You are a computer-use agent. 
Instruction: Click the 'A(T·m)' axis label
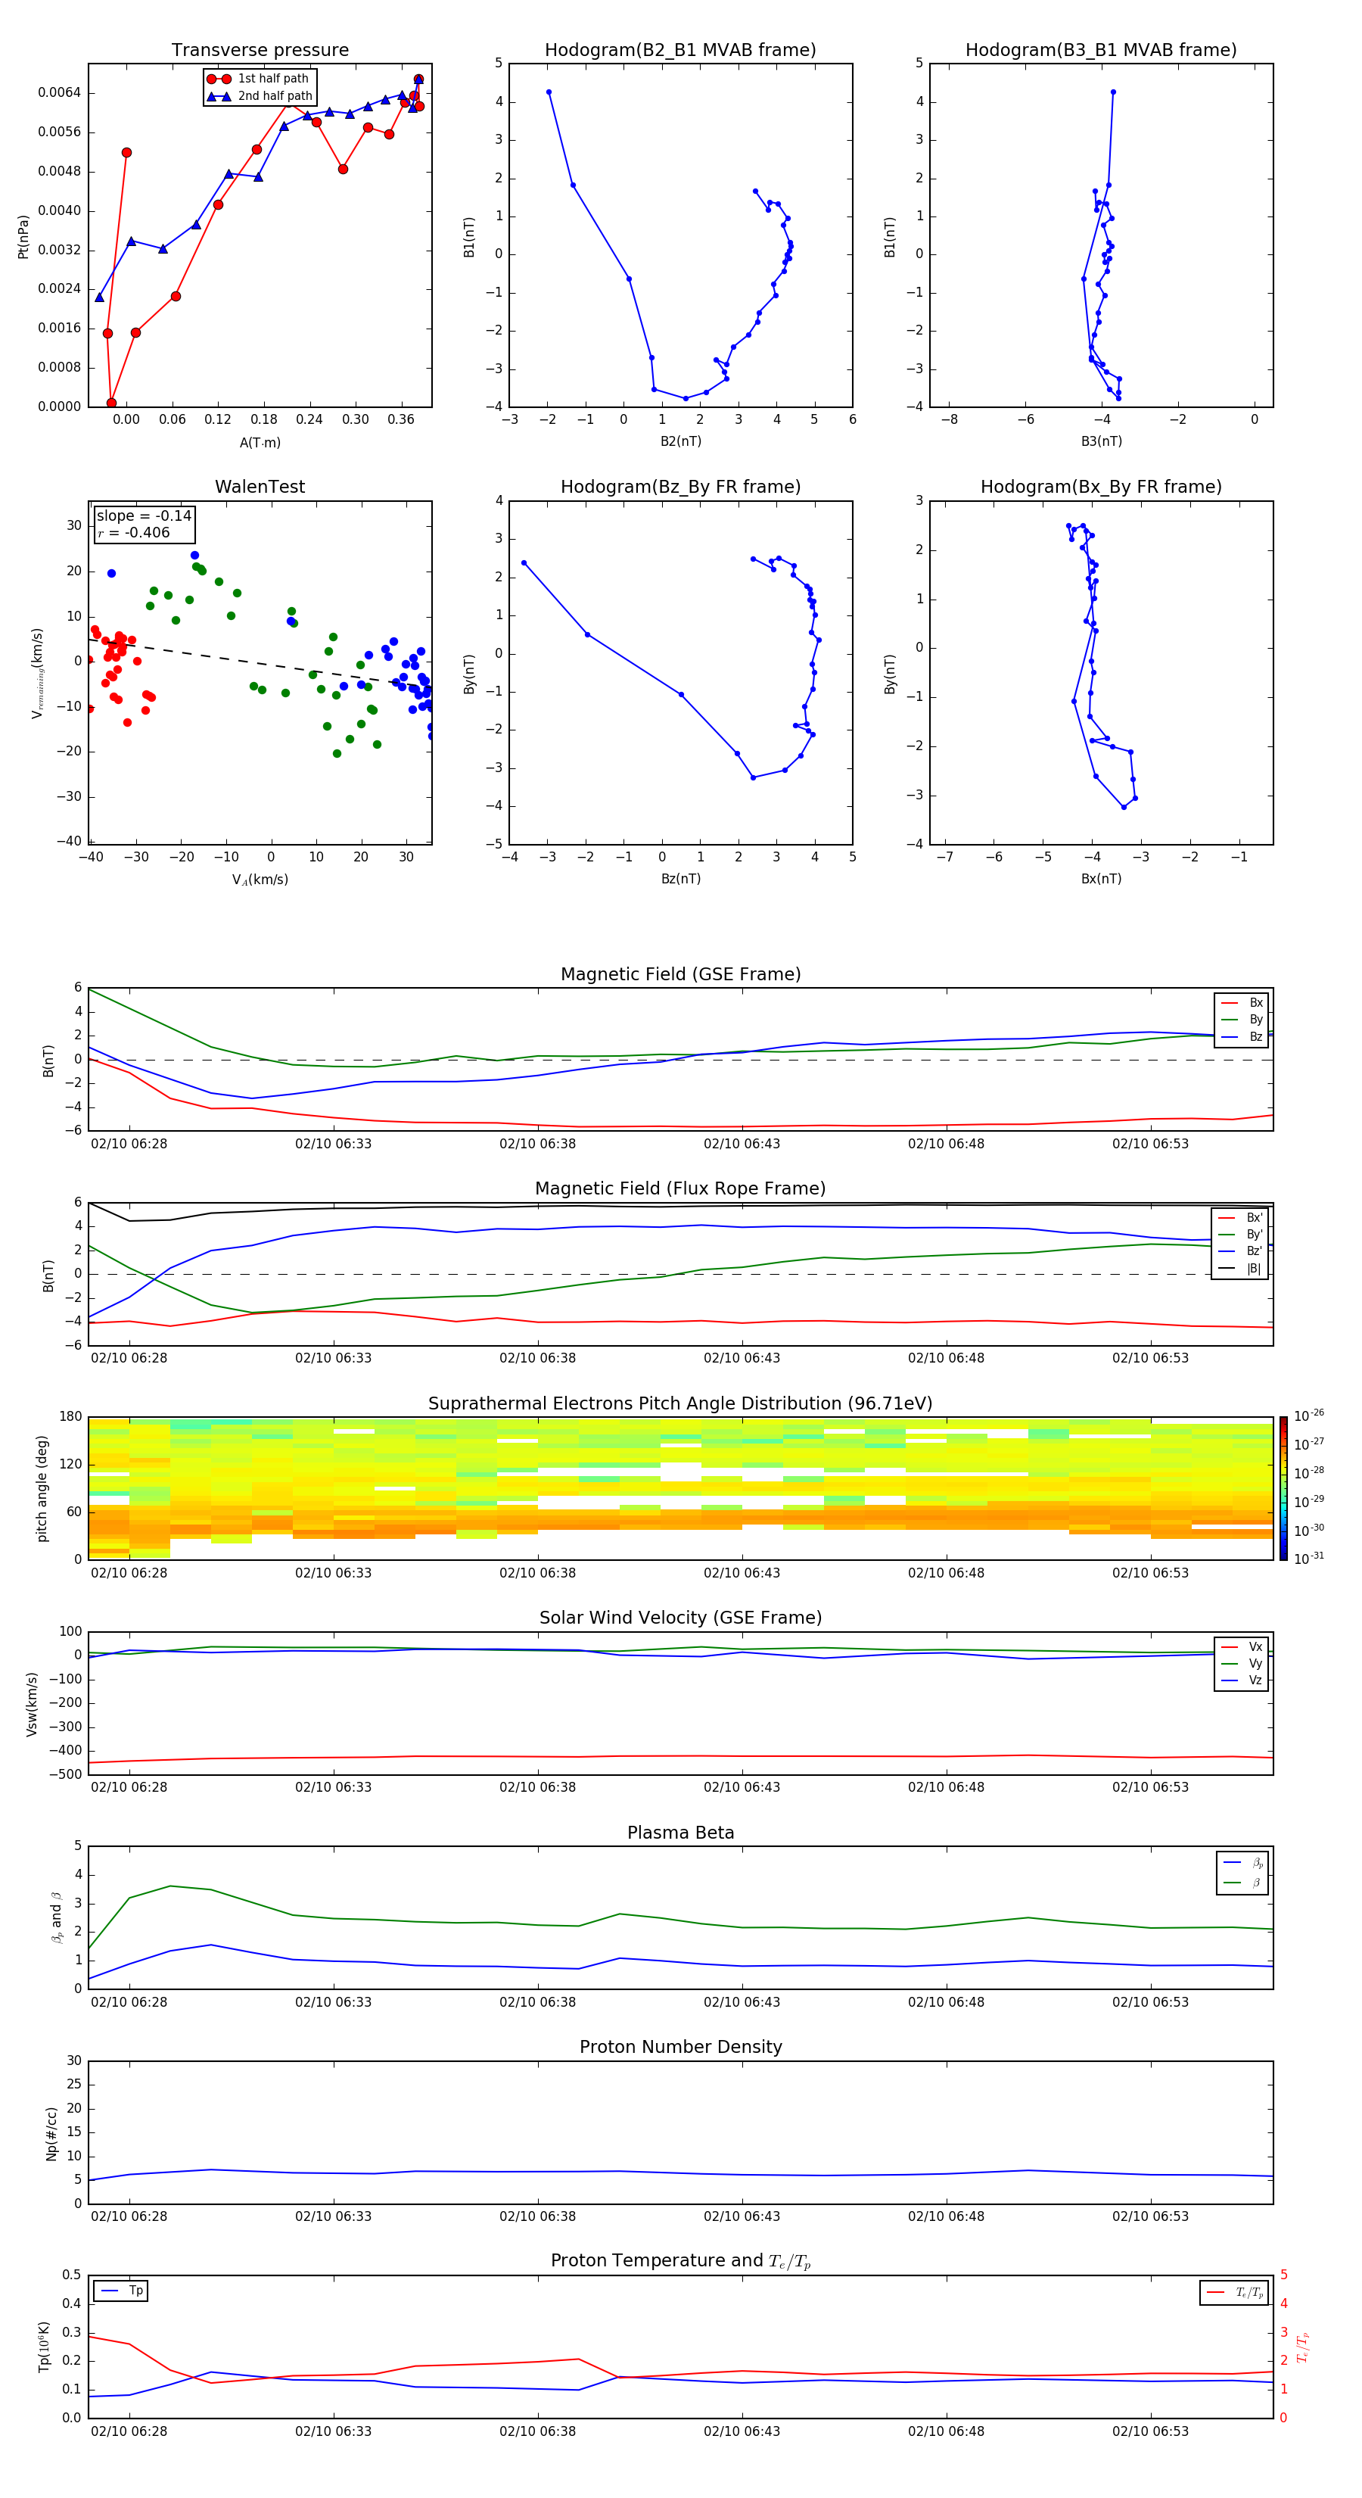(260, 442)
